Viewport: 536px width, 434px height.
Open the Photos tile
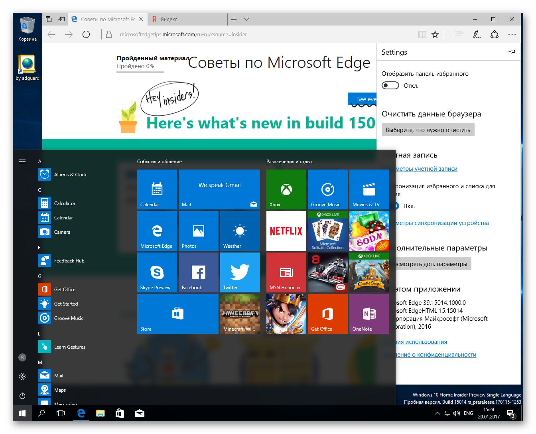(198, 231)
